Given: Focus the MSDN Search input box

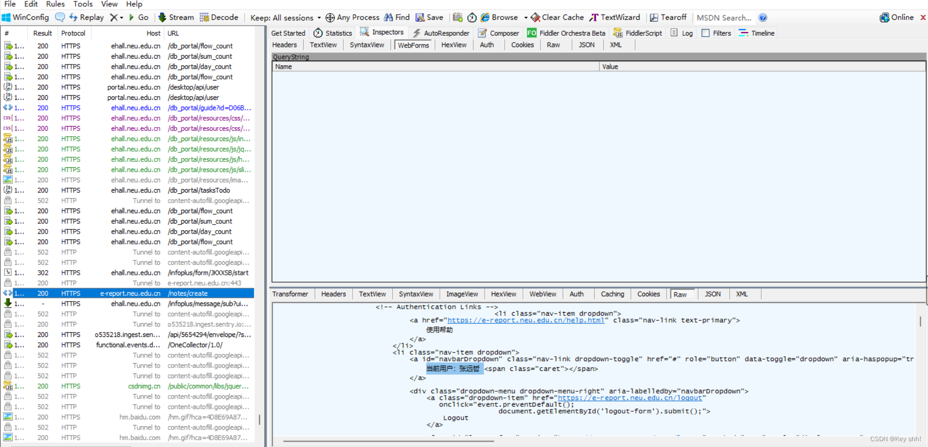Looking at the screenshot, I should pyautogui.click(x=724, y=18).
